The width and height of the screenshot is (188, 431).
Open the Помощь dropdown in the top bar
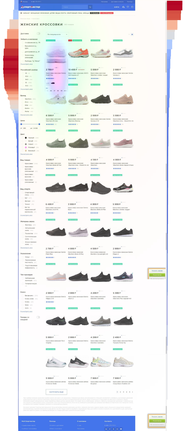click(130, 2)
